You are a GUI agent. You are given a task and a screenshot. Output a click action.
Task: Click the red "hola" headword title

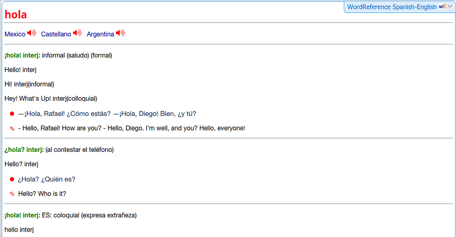point(16,14)
